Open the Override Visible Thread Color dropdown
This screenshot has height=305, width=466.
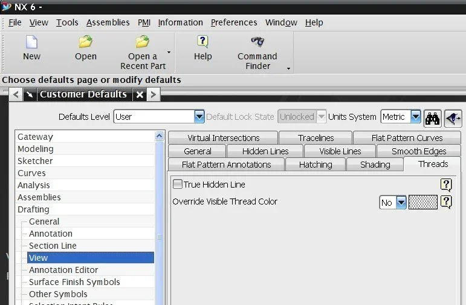[x=401, y=203]
